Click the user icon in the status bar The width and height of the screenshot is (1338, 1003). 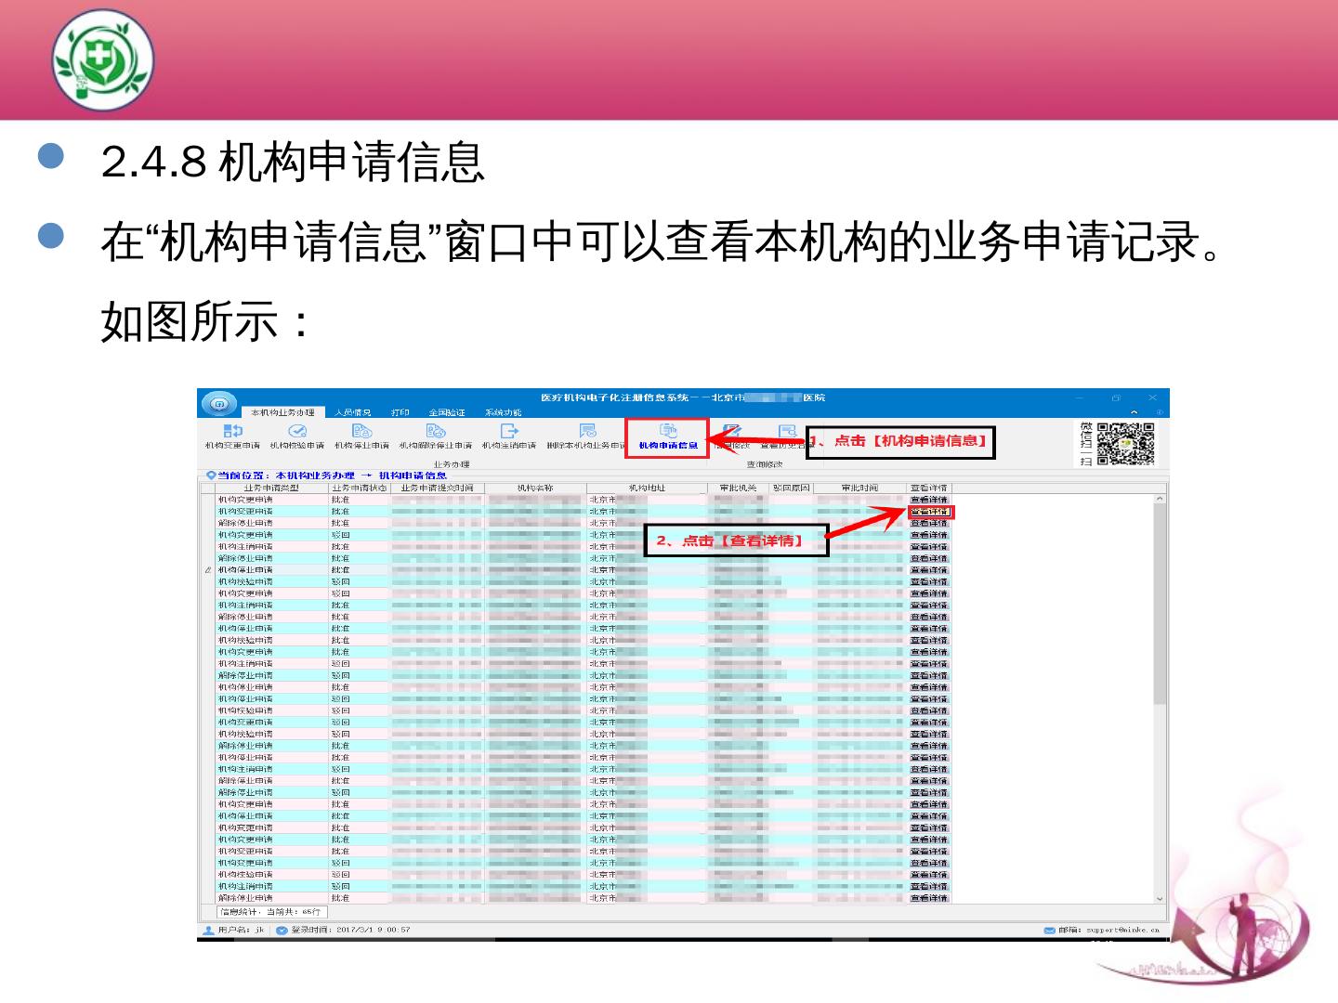[208, 930]
